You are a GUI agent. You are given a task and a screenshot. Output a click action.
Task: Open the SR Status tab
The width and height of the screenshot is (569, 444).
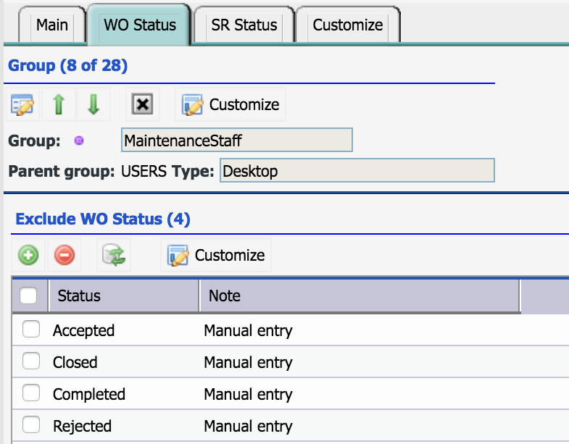pyautogui.click(x=244, y=25)
